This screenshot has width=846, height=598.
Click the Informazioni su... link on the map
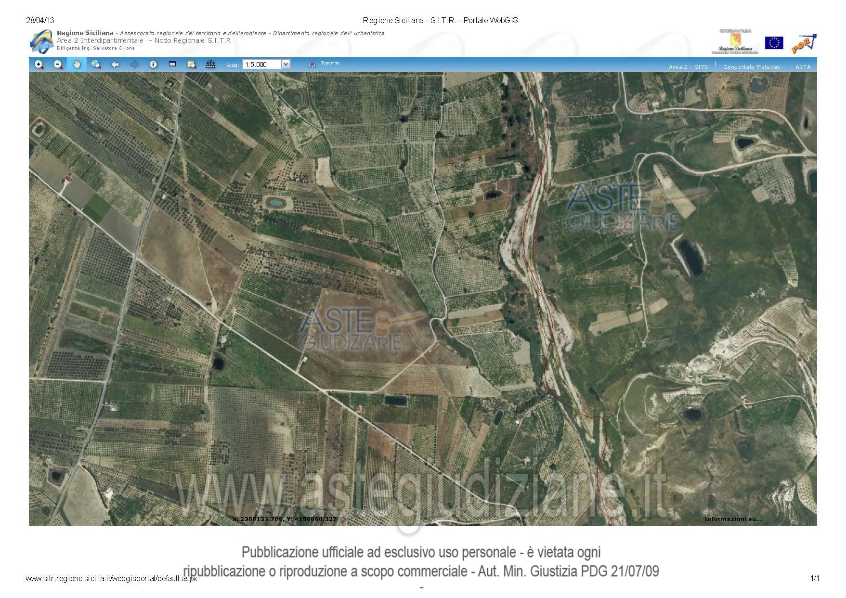click(733, 519)
